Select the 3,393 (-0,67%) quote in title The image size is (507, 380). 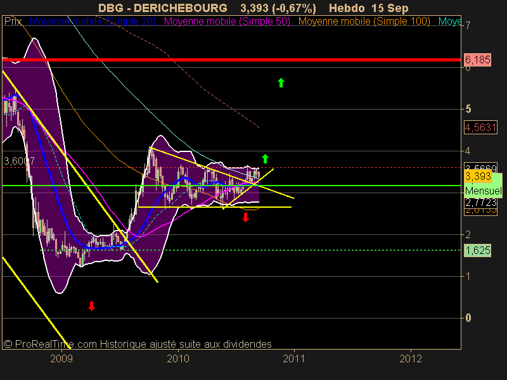tap(278, 8)
